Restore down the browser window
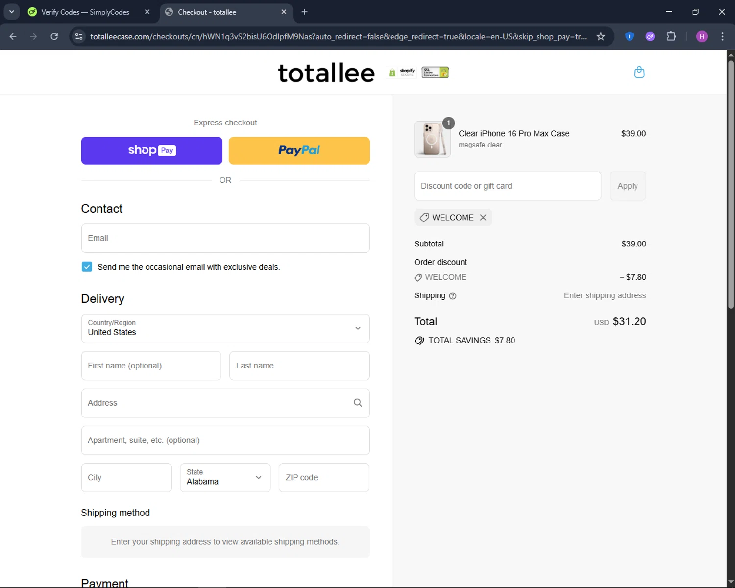The image size is (735, 588). pyautogui.click(x=695, y=12)
